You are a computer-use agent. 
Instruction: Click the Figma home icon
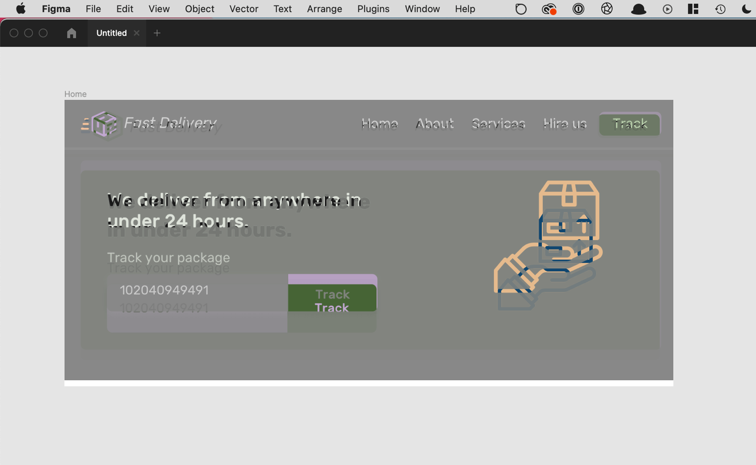(72, 33)
